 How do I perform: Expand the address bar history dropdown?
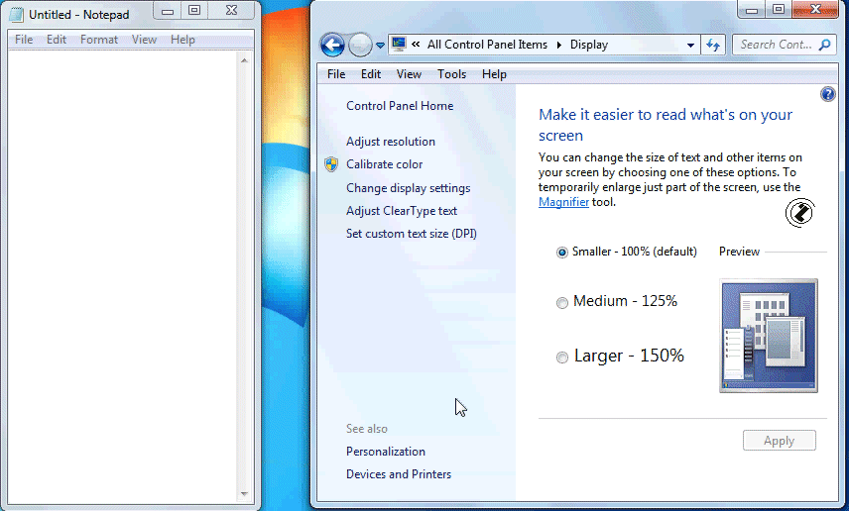tap(691, 46)
